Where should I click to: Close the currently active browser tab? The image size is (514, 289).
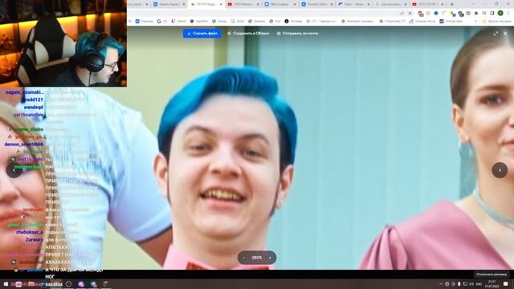pyautogui.click(x=222, y=4)
